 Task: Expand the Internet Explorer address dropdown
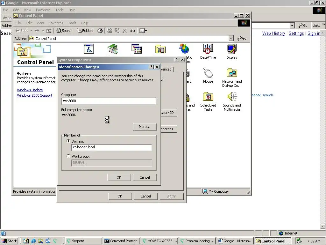292,26
